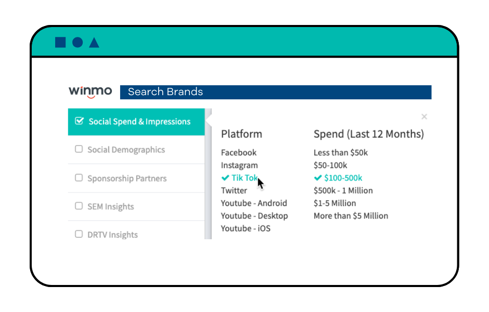Pick the $500k - 1 Million spend range
489x312 pixels.
coord(343,191)
